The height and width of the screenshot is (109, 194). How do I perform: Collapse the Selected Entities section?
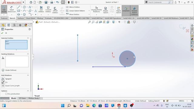(x=28, y=38)
